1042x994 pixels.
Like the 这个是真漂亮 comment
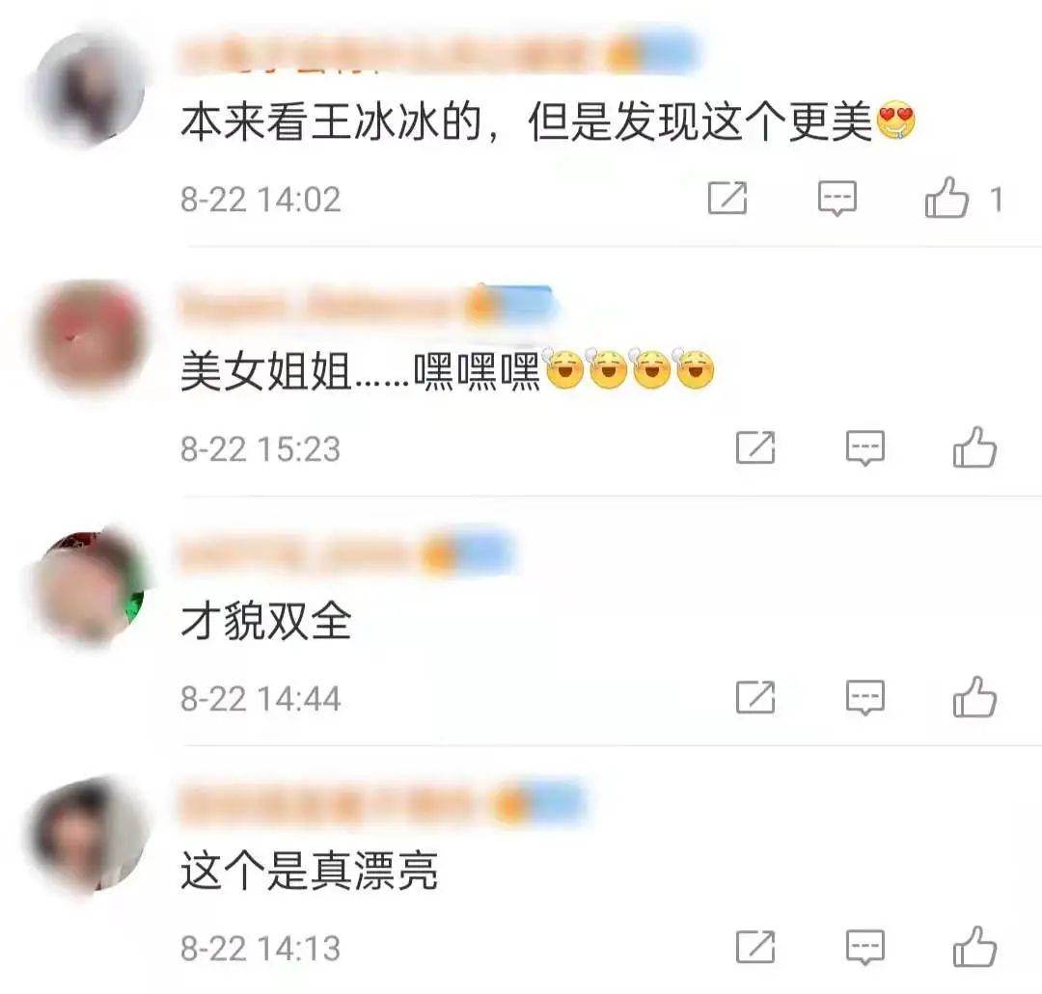coord(974,946)
